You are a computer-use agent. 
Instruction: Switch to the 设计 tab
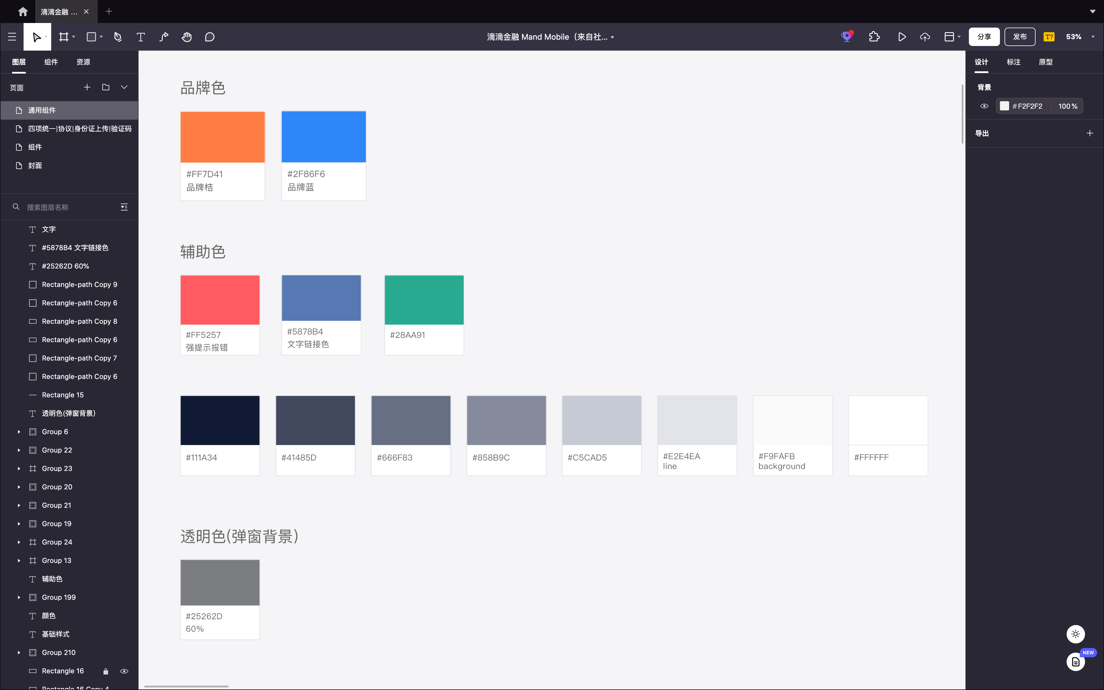click(981, 62)
